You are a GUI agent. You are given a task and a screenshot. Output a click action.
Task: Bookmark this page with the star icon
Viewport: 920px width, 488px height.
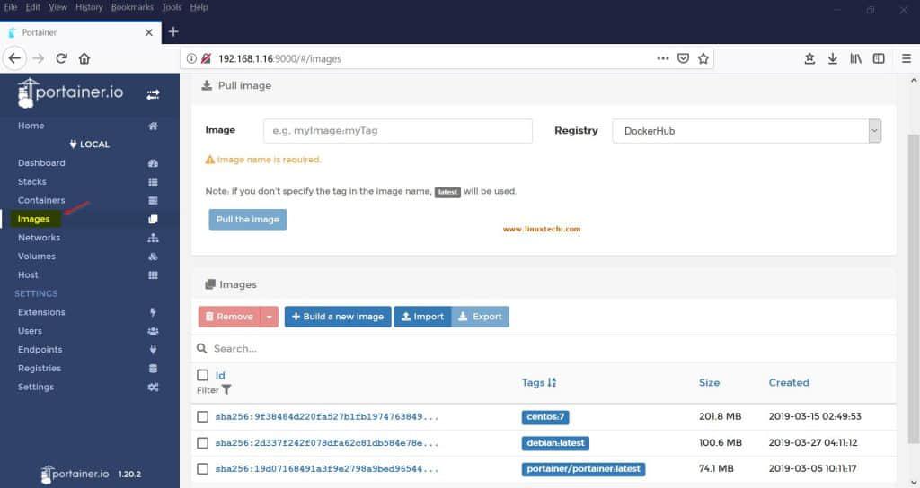703,58
